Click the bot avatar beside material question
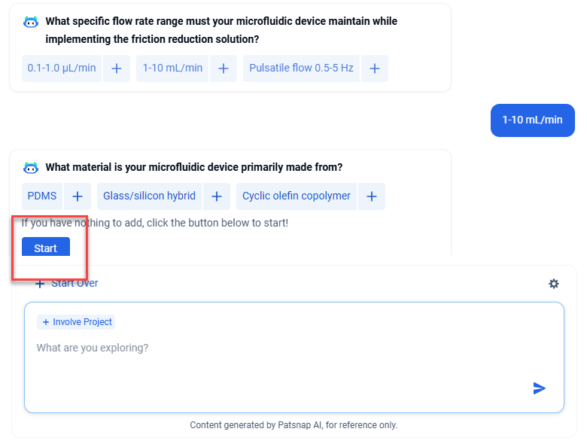Image resolution: width=587 pixels, height=441 pixels. (x=31, y=168)
